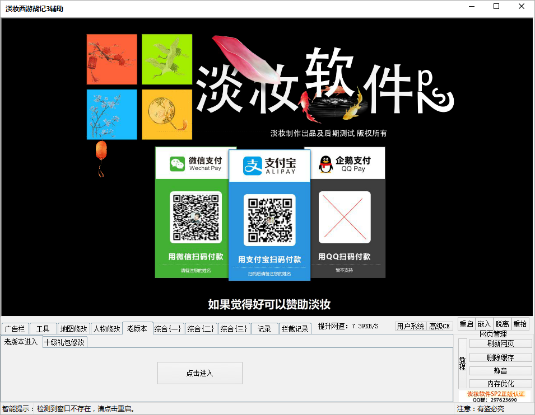The image size is (535, 415).
Task: Open 高级CE button
Action: (x=439, y=326)
